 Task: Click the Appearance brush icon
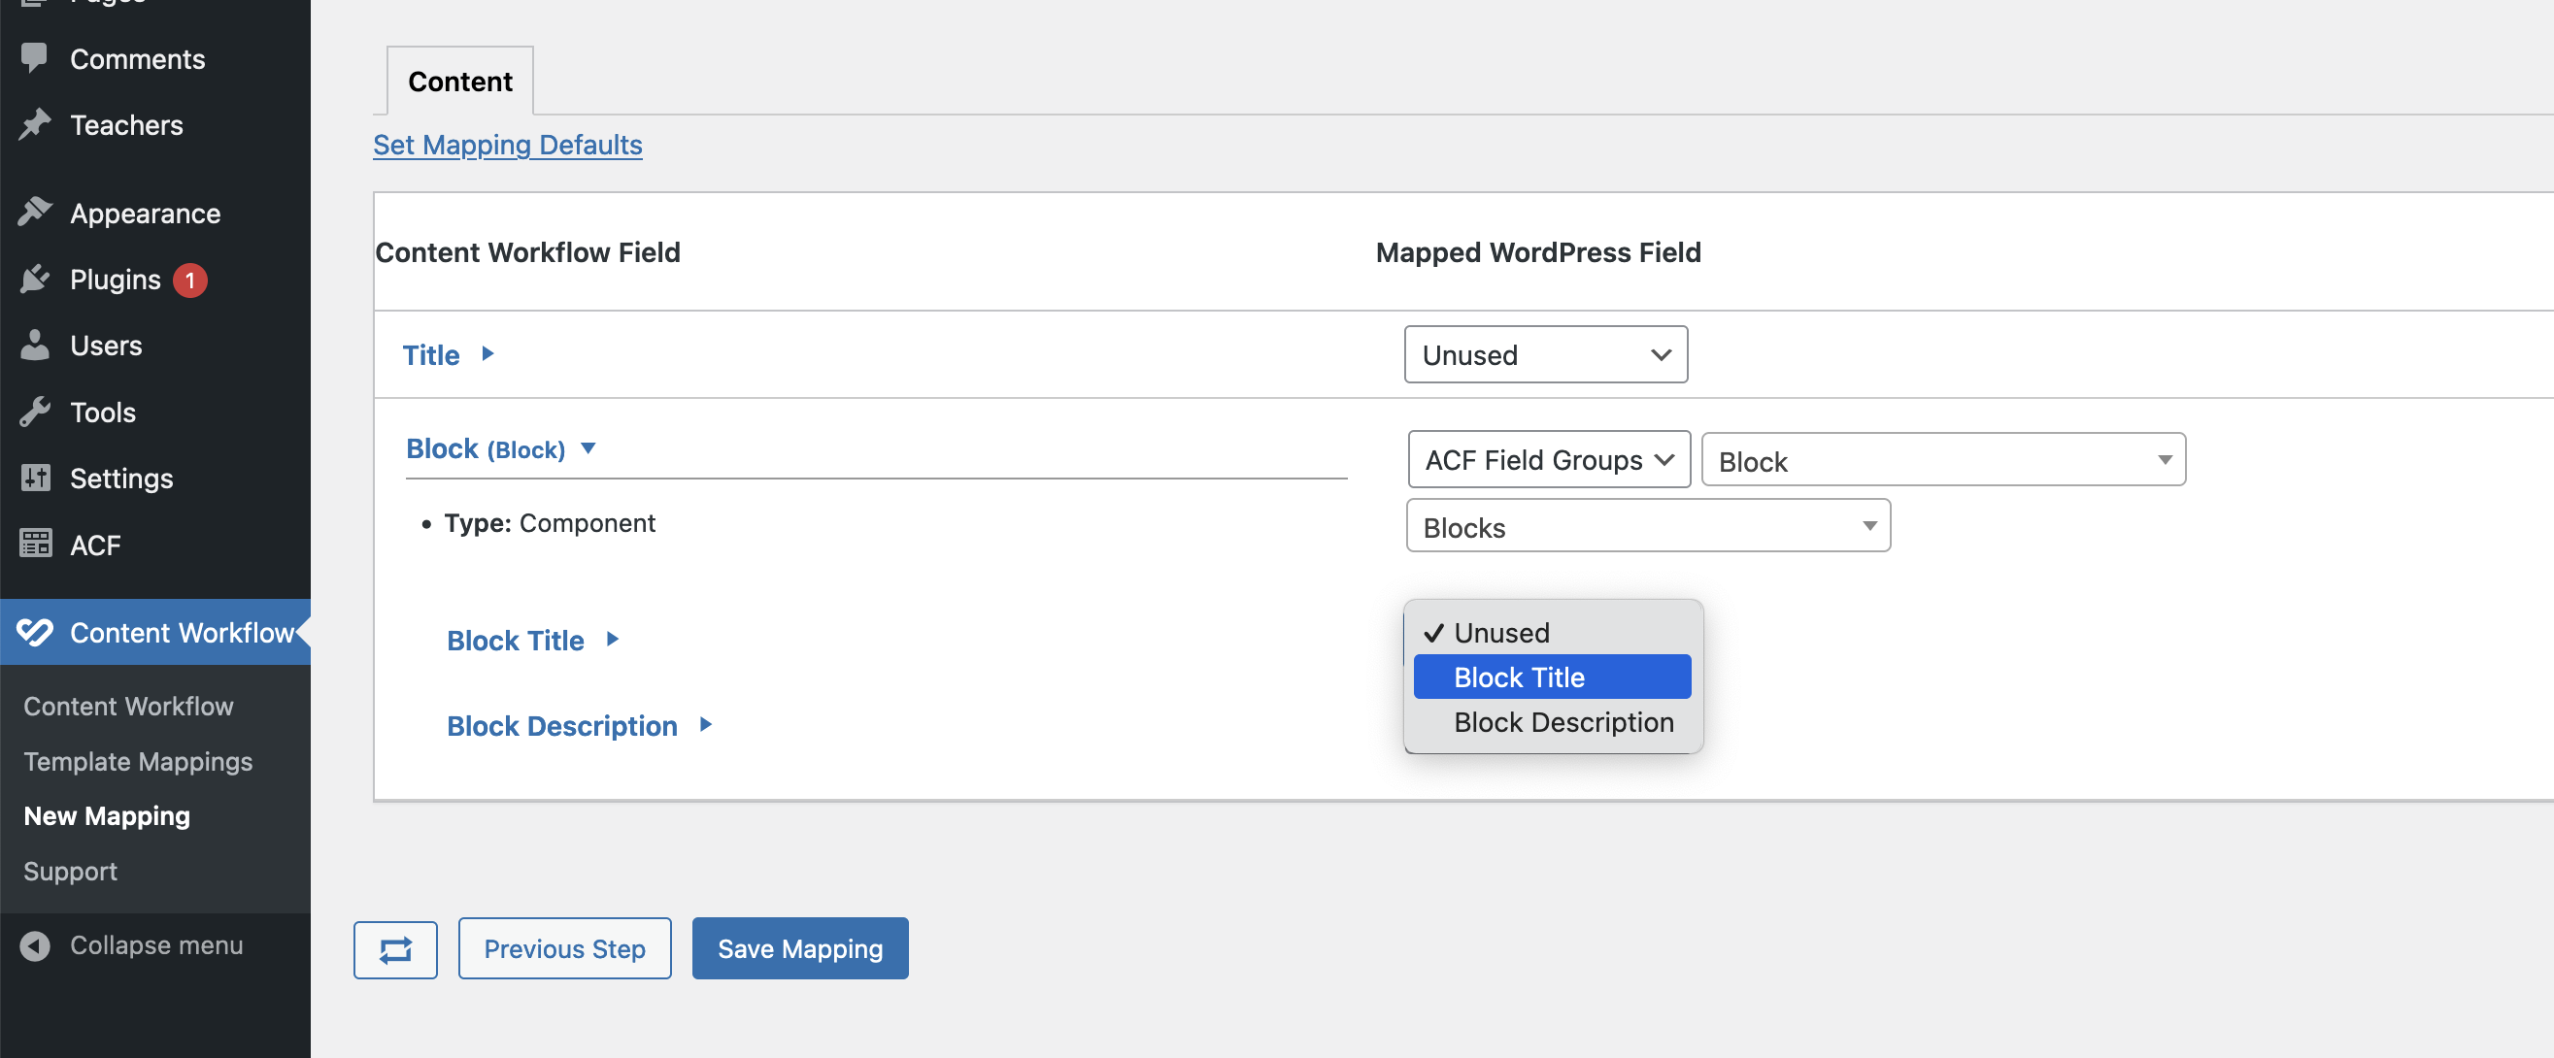pos(36,211)
